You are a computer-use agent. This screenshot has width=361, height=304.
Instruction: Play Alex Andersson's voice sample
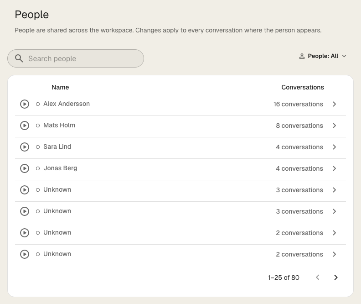tap(25, 104)
